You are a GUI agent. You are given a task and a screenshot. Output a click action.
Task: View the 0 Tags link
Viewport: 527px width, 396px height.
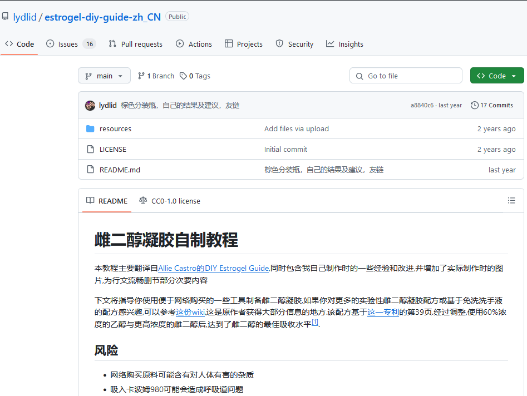click(195, 76)
